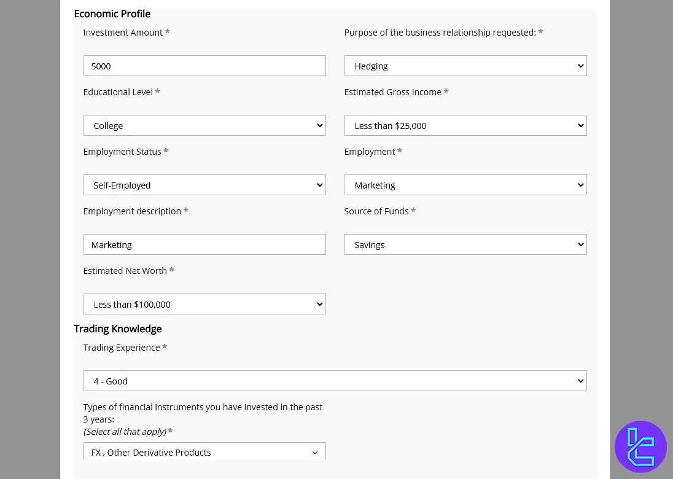Open the Trading Experience dropdown

[335, 381]
